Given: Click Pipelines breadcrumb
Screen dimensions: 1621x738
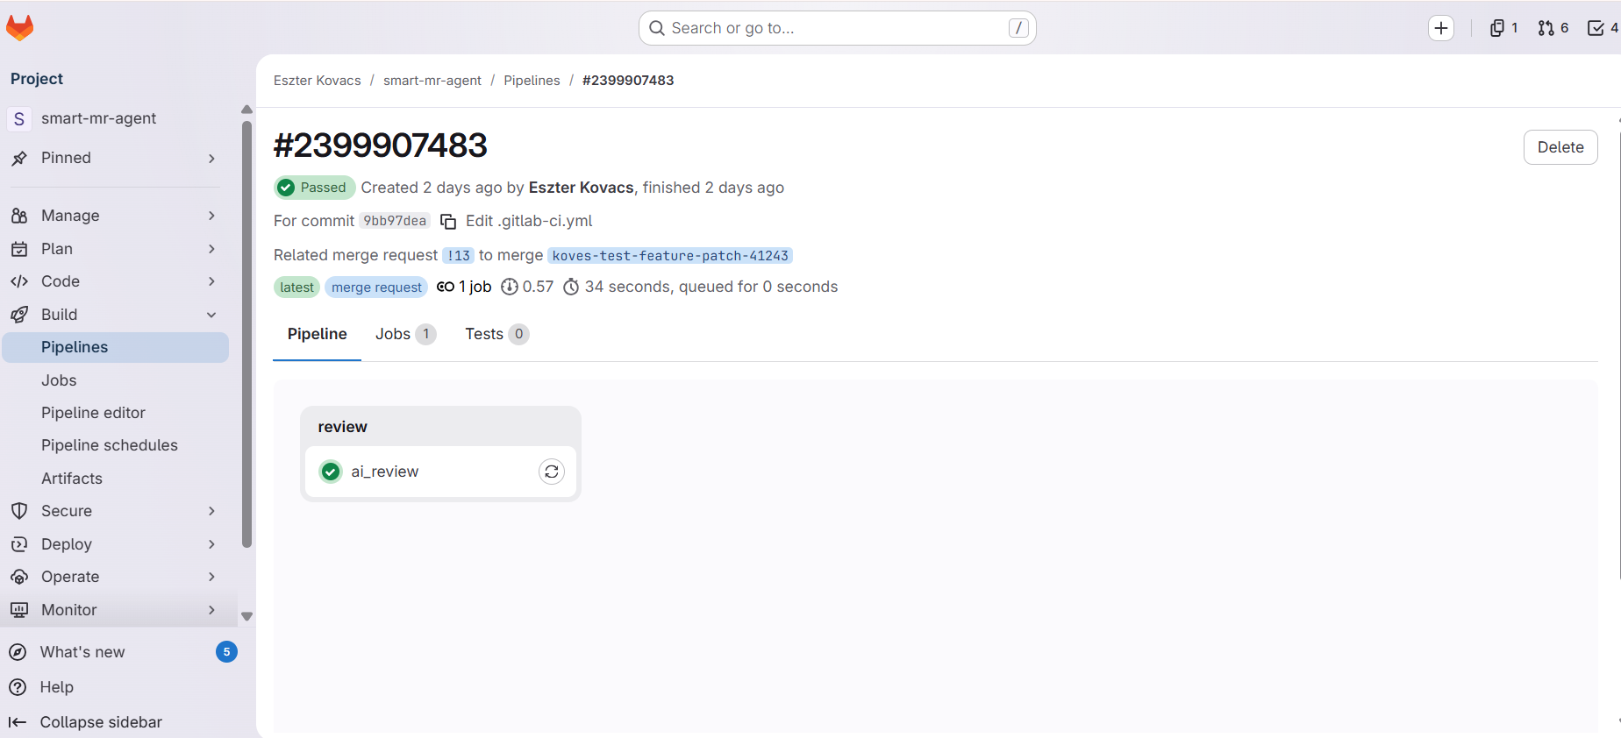Looking at the screenshot, I should pyautogui.click(x=532, y=81).
